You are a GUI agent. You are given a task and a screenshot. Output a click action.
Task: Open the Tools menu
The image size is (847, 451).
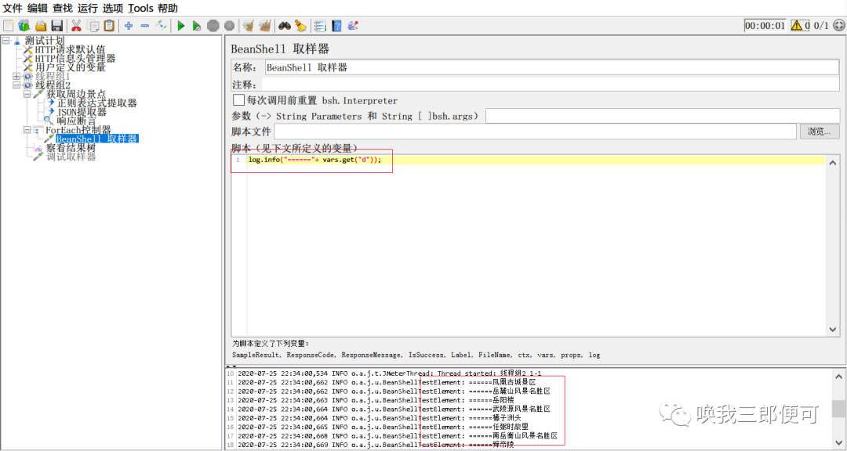click(140, 8)
